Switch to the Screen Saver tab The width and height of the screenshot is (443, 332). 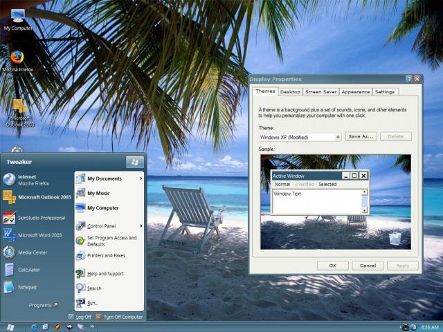click(320, 92)
